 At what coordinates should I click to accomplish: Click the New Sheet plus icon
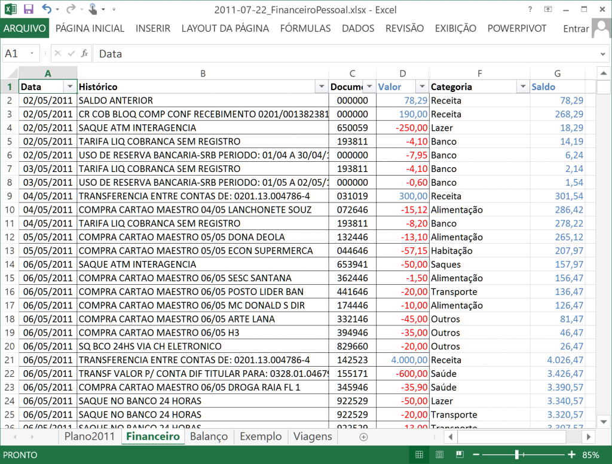pos(363,437)
